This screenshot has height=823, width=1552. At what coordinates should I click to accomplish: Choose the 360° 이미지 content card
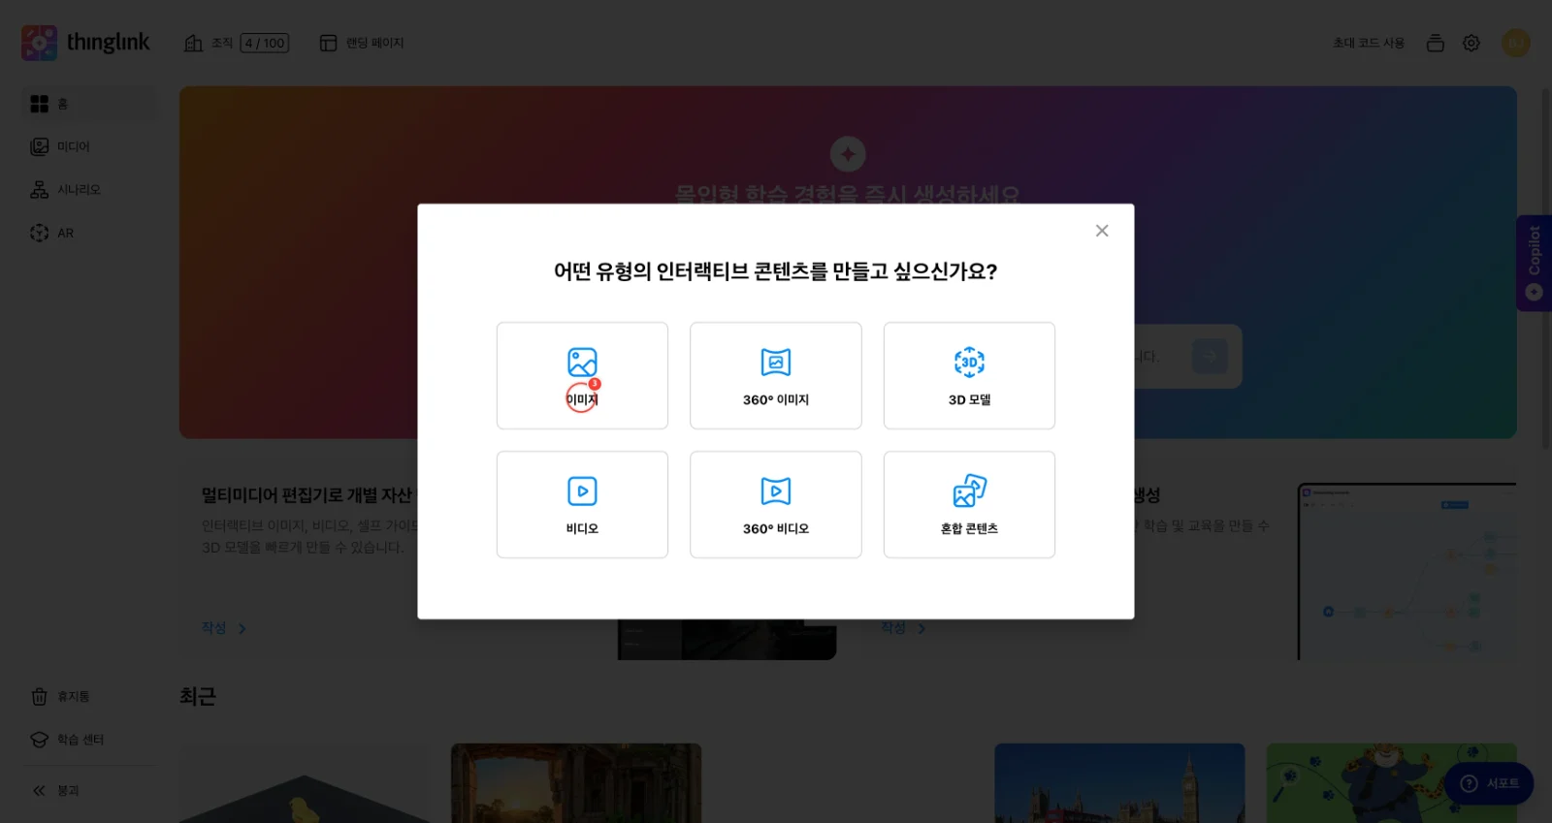(775, 375)
